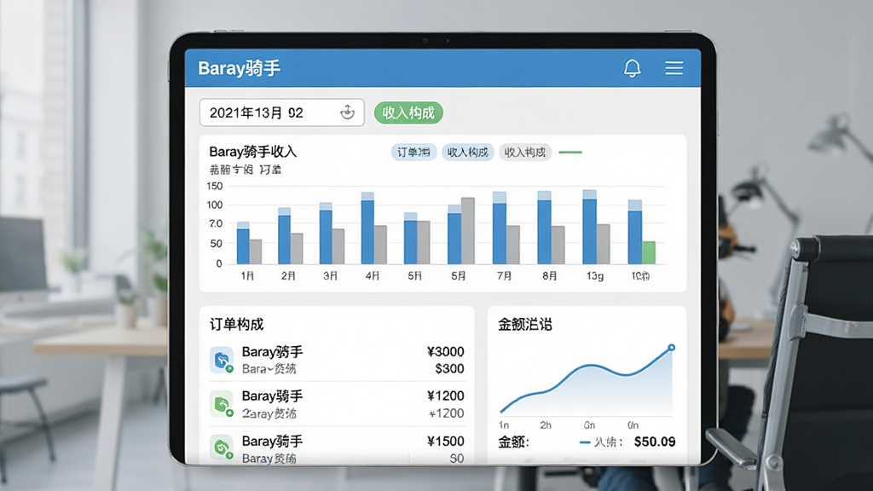Open the hamburger menu in the header

pyautogui.click(x=674, y=68)
